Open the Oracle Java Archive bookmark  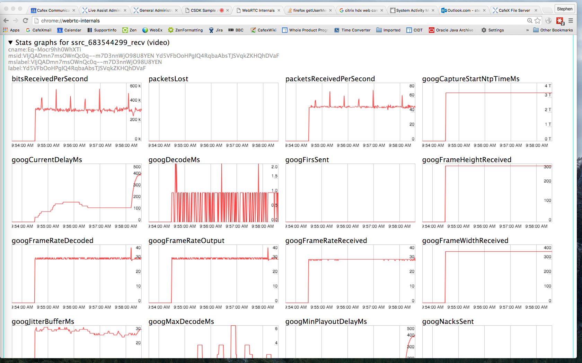pos(451,30)
